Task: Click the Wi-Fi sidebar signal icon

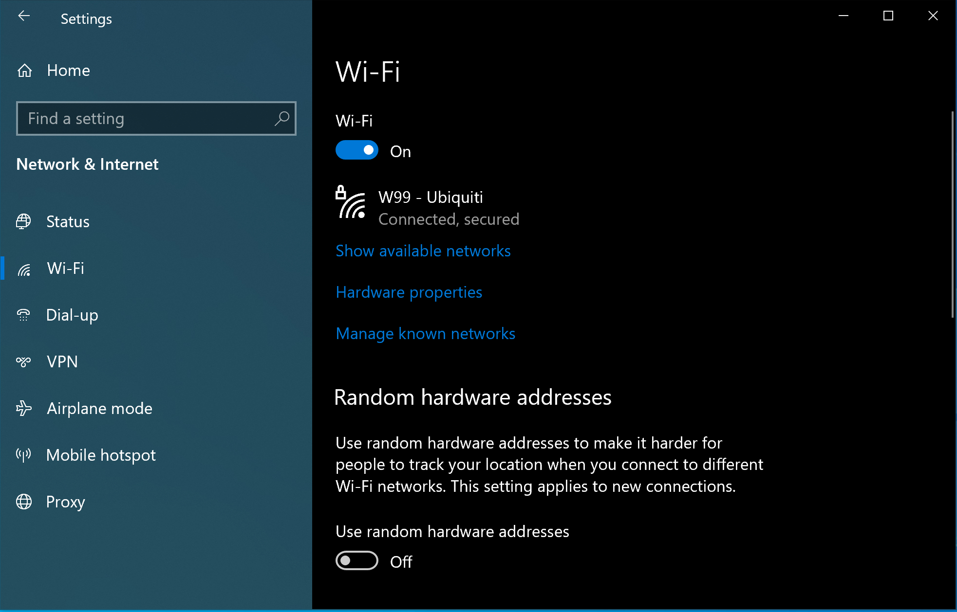Action: coord(24,269)
